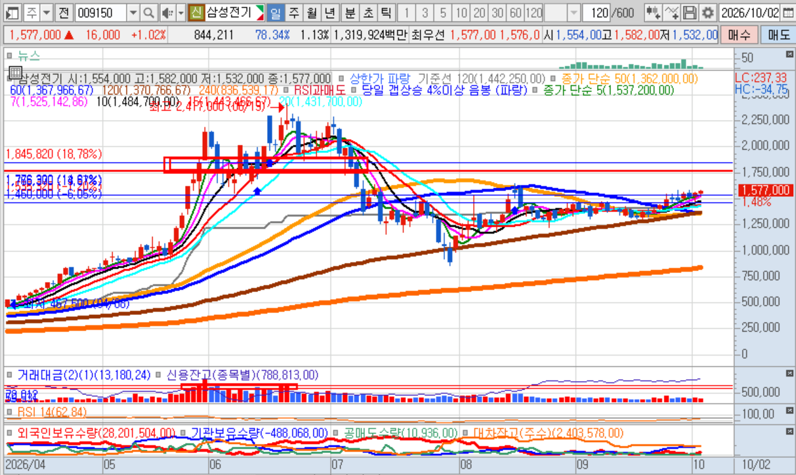Select the 60 interval preset button
The height and width of the screenshot is (475, 796).
[516, 12]
